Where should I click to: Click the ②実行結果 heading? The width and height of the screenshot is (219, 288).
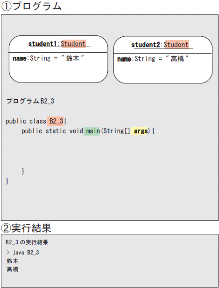pyautogui.click(x=26, y=228)
